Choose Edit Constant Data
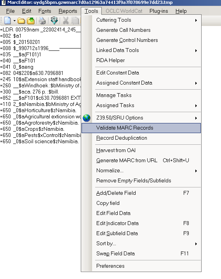Viewport: 221px width, 279px height. point(141,73)
